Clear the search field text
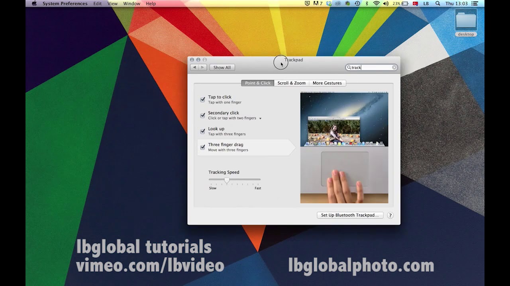This screenshot has height=286, width=510. pyautogui.click(x=394, y=68)
